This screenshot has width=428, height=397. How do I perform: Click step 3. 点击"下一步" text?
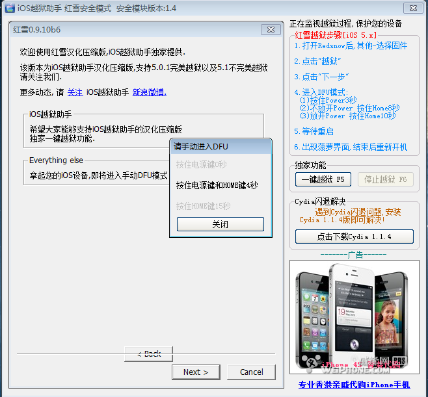coord(321,77)
